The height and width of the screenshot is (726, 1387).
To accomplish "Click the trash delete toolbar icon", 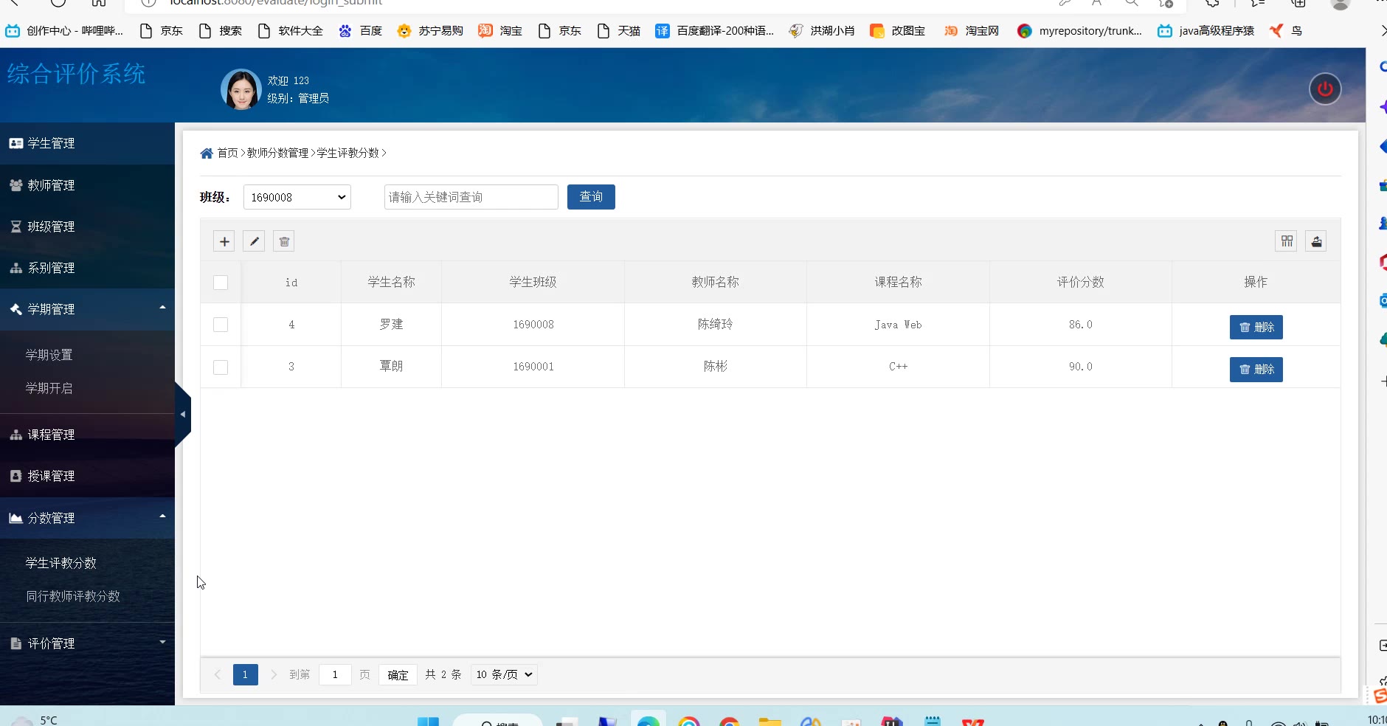I will (x=284, y=241).
